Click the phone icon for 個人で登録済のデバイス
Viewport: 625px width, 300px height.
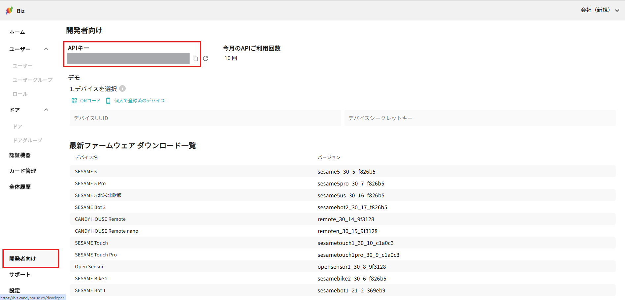108,101
